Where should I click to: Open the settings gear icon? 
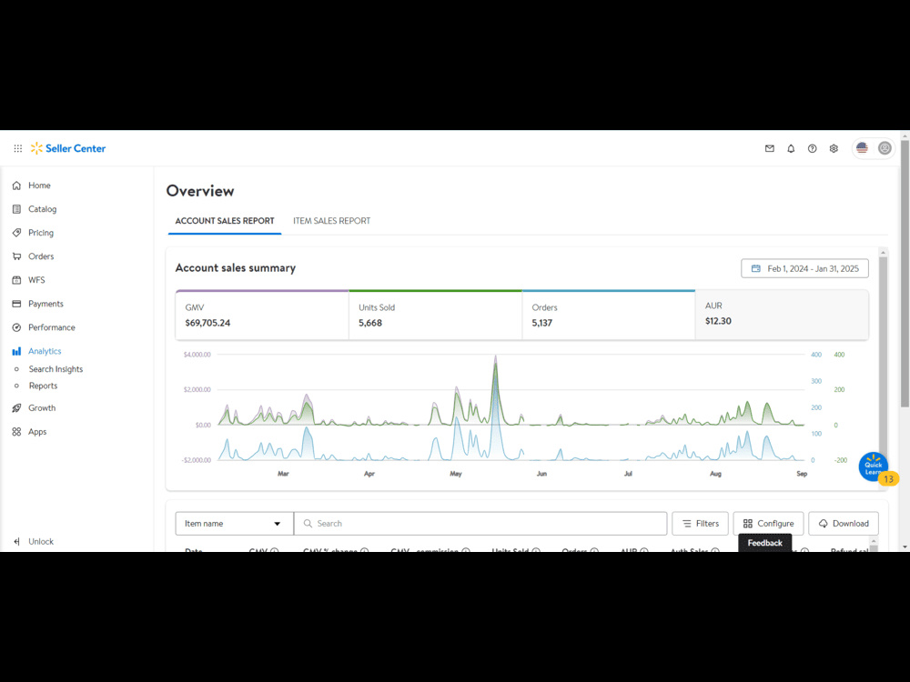click(834, 148)
